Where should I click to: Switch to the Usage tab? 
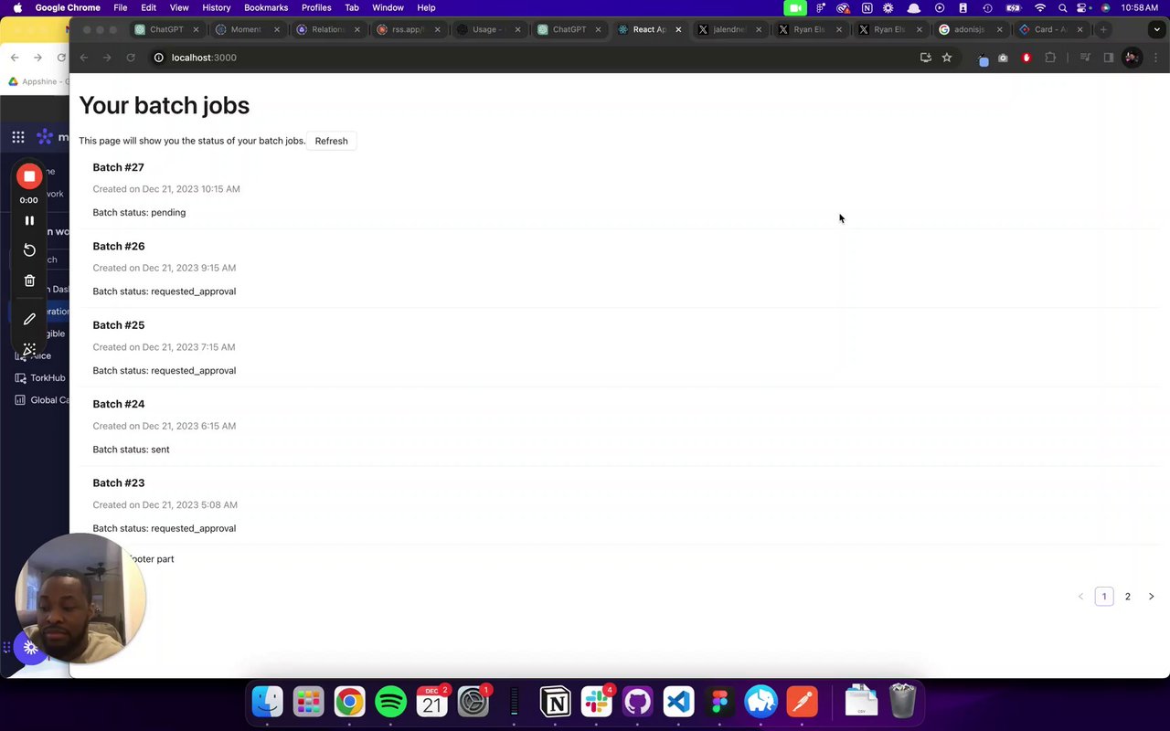point(487,29)
